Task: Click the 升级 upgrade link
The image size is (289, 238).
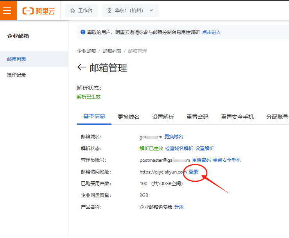Action: coord(179,207)
